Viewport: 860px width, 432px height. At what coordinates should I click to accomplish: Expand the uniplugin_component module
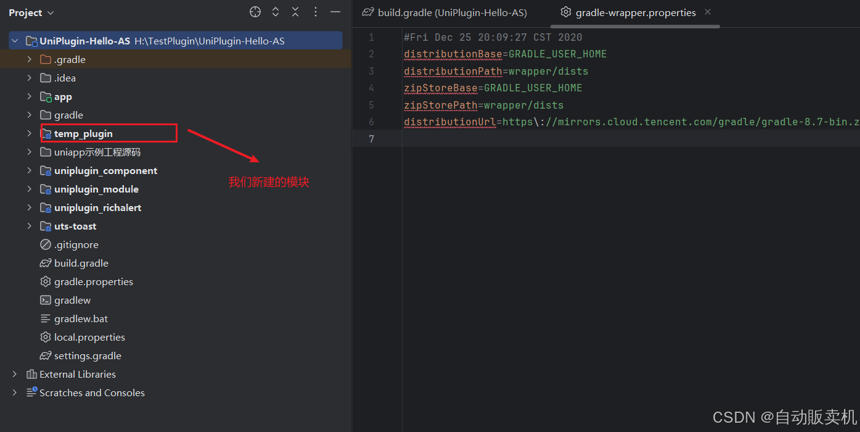[x=29, y=170]
